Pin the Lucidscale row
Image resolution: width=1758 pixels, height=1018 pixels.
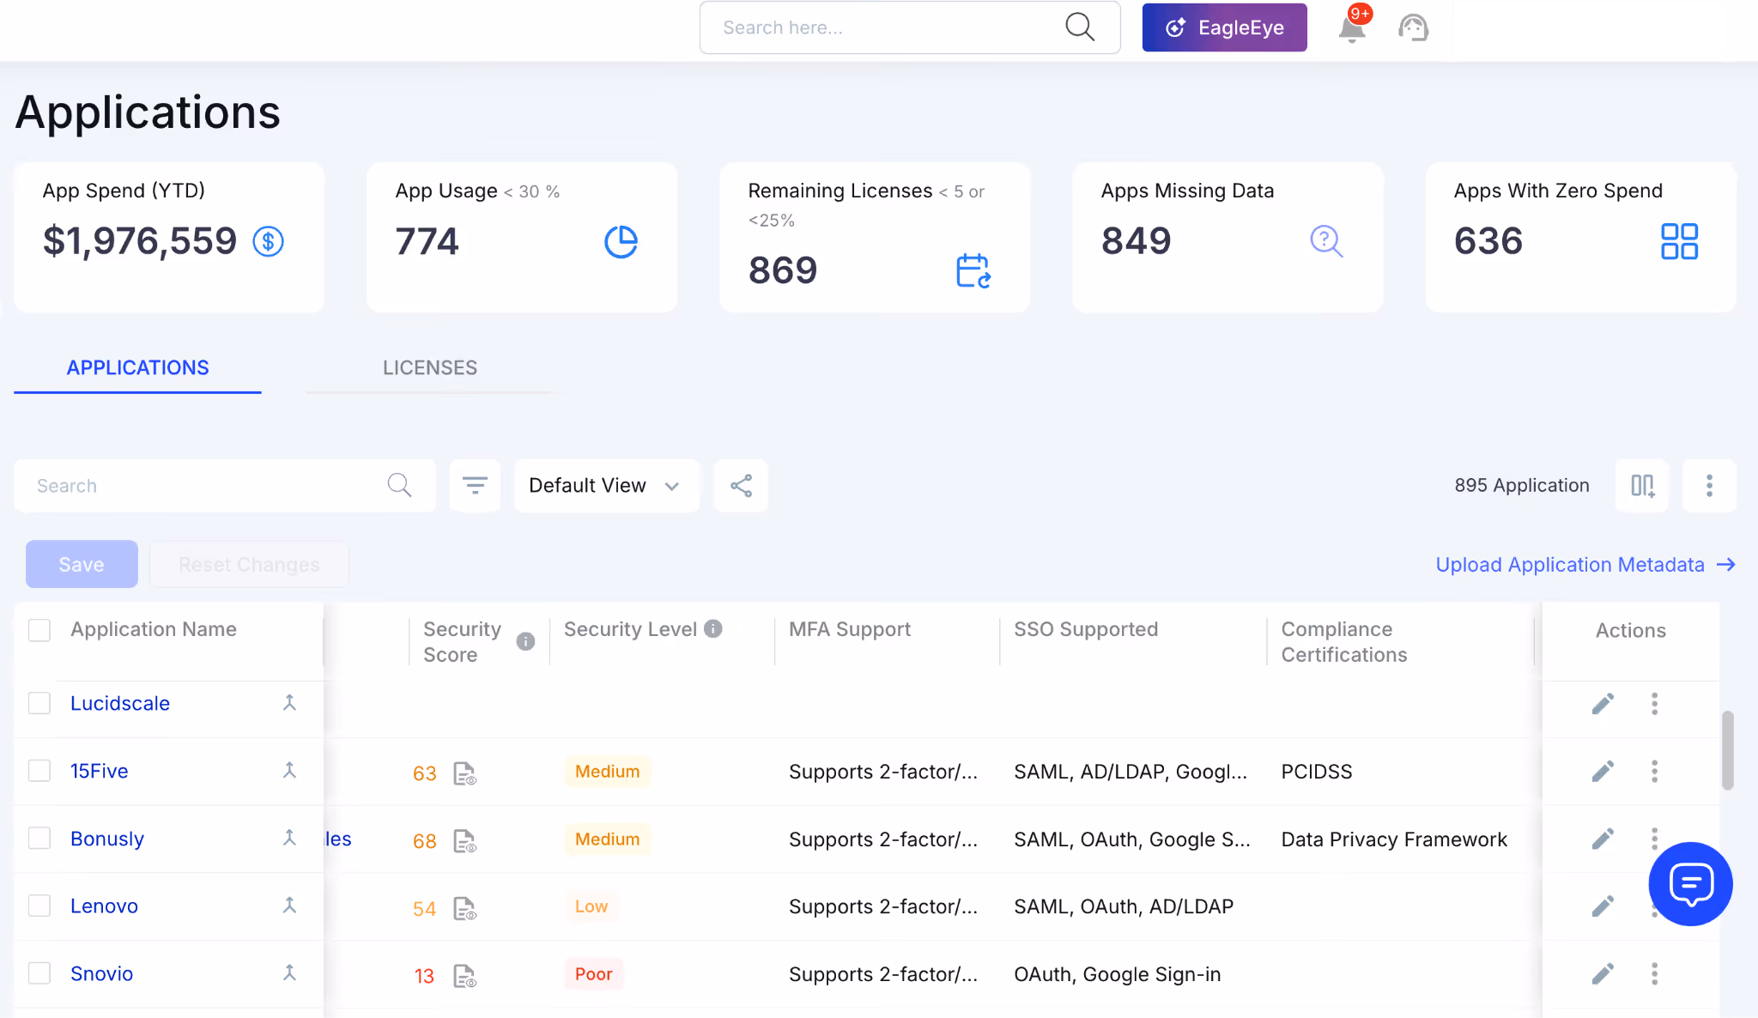pos(289,703)
